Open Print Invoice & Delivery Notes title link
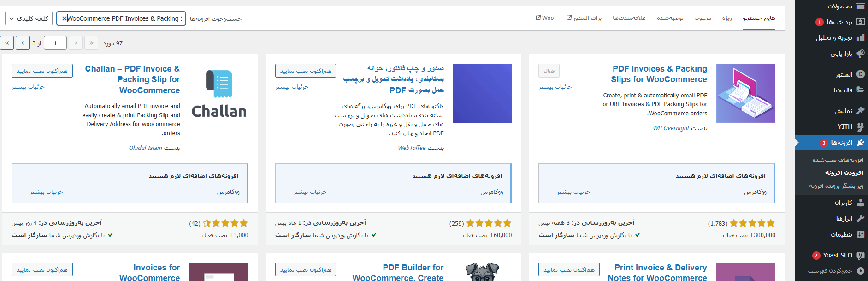This screenshot has height=281, width=868. tap(657, 272)
